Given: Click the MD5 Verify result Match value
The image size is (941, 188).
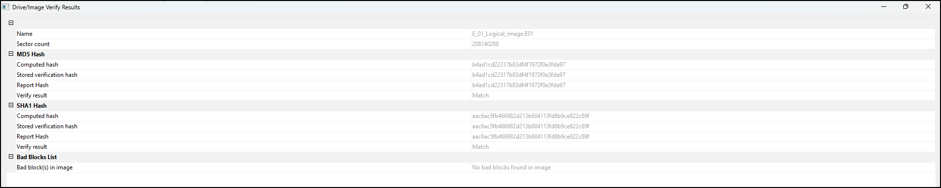Looking at the screenshot, I should 481,95.
